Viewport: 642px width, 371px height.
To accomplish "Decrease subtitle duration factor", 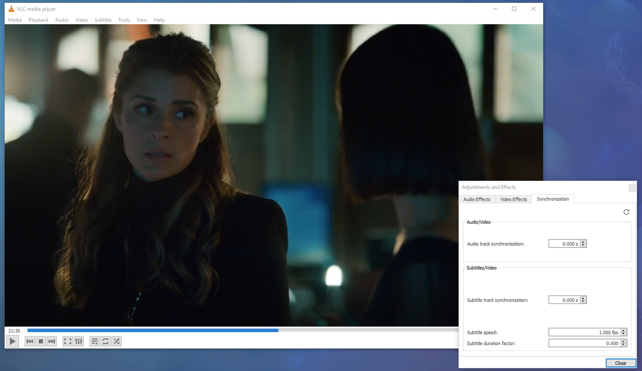I will pos(624,345).
